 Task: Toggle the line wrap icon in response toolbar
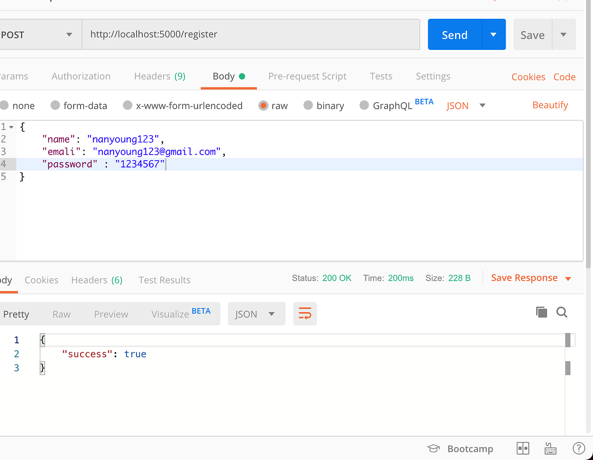[305, 313]
